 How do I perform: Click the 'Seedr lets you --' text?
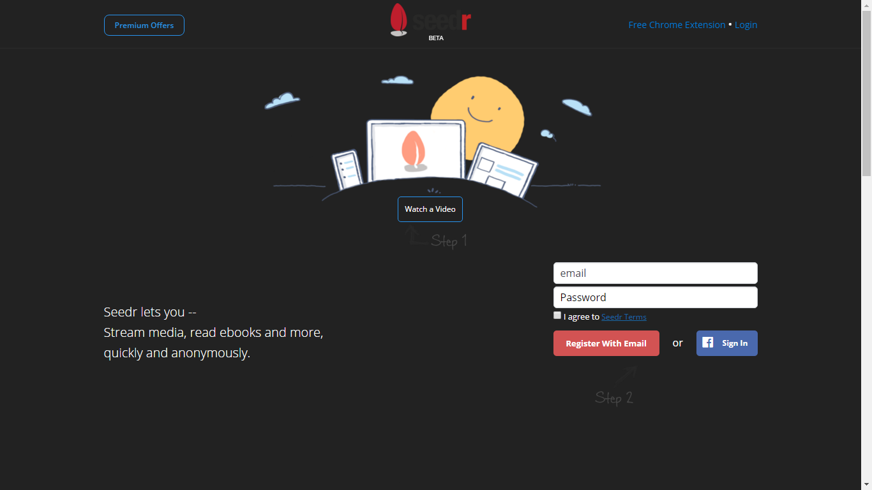tap(150, 312)
